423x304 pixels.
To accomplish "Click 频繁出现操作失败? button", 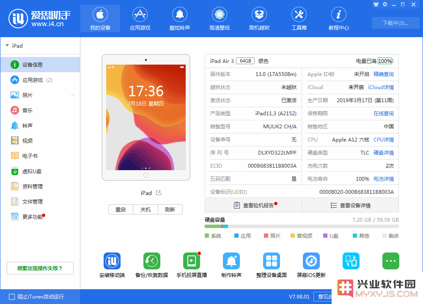I will 40,268.
